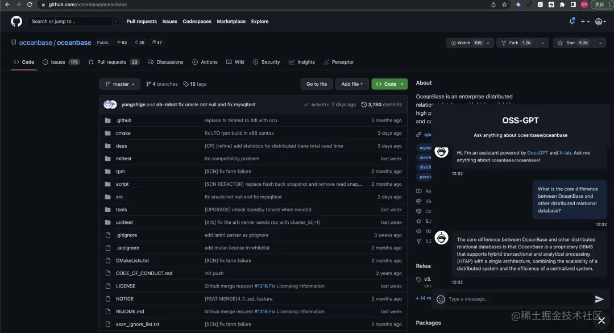
Task: Open the user avatar menu
Action: coord(600,22)
